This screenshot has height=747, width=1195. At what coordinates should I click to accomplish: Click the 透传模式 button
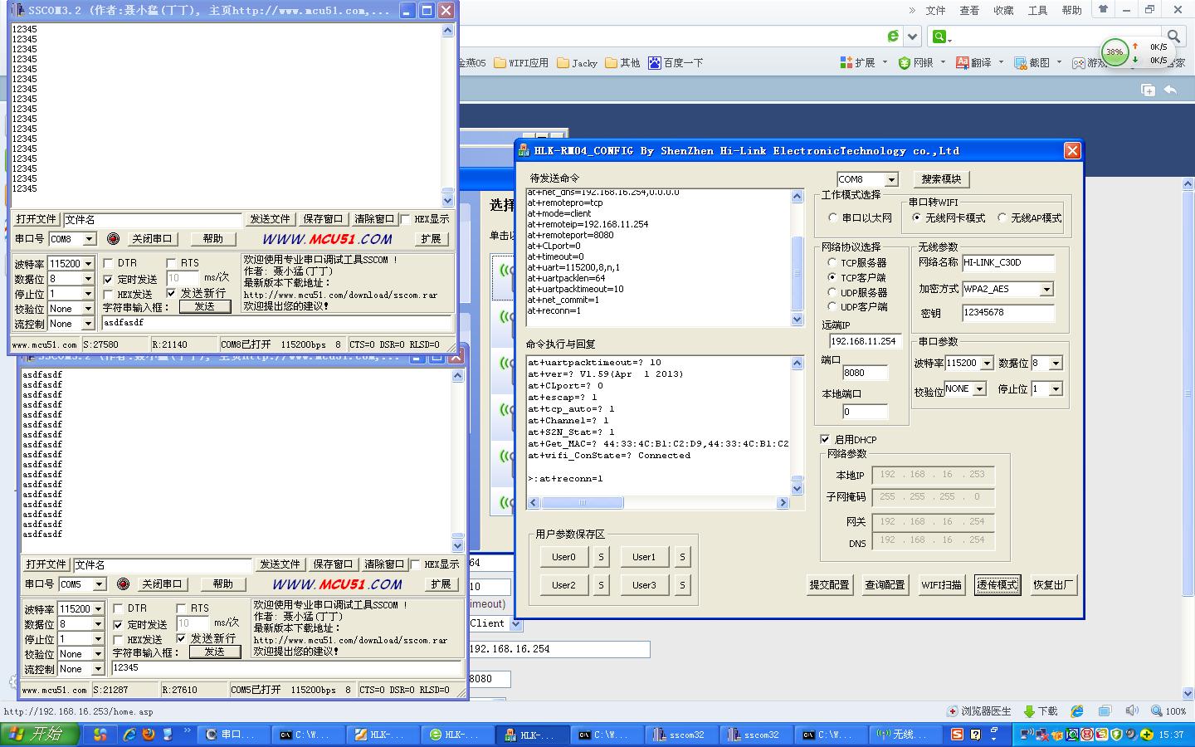point(997,584)
